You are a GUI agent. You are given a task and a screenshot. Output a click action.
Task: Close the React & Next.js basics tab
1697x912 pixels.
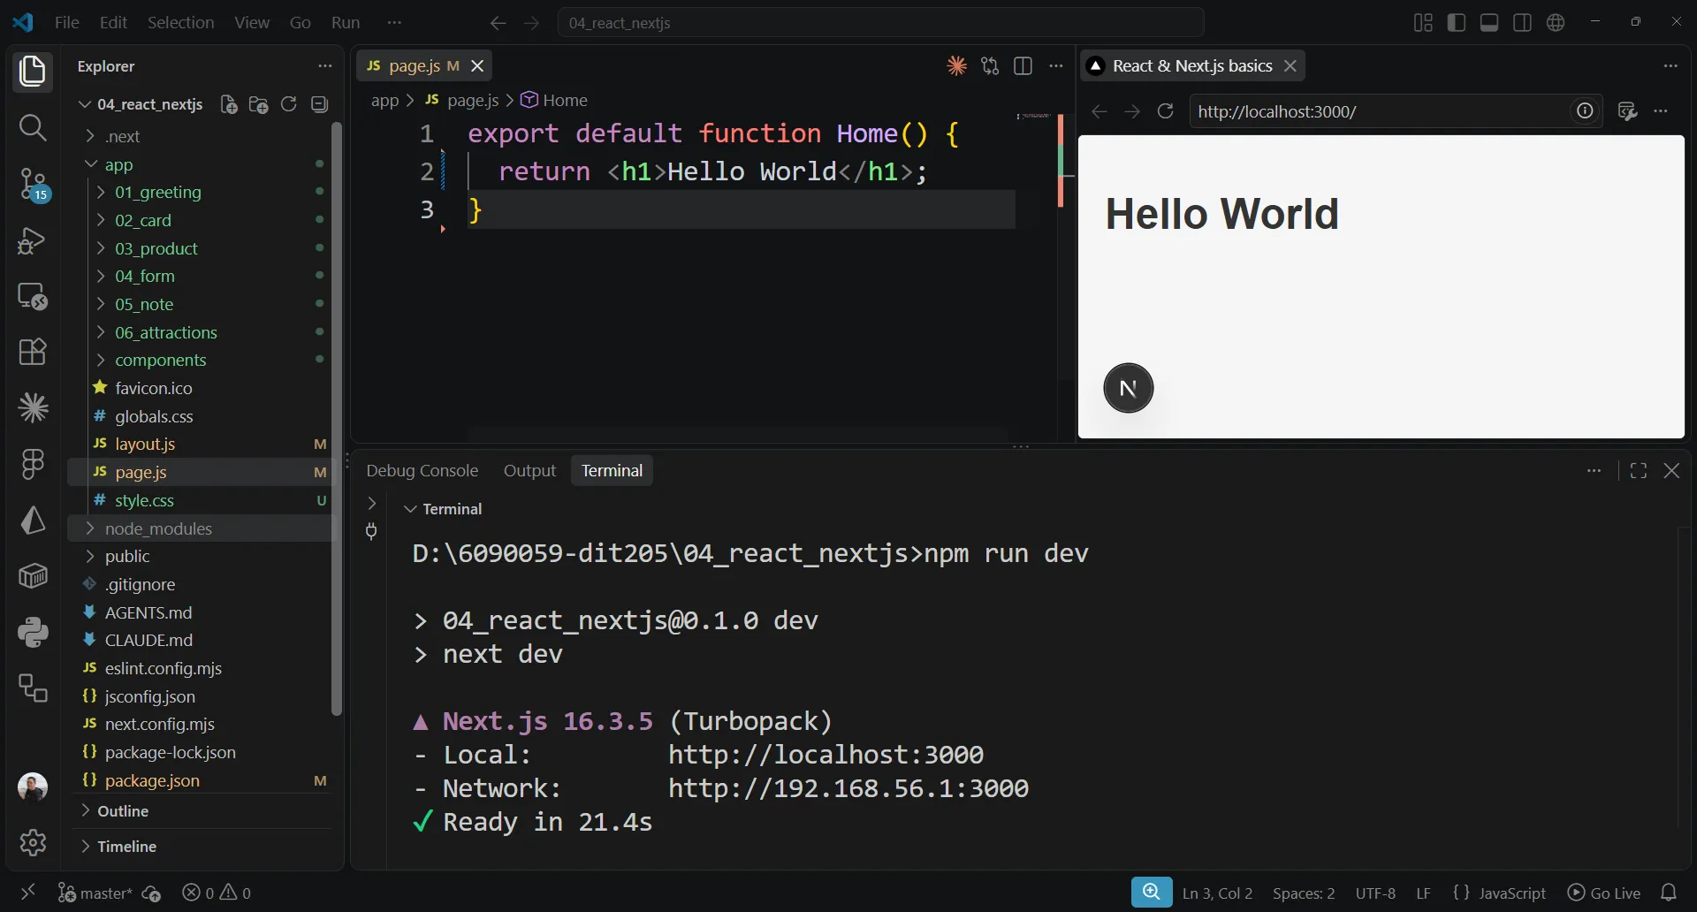[1290, 65]
